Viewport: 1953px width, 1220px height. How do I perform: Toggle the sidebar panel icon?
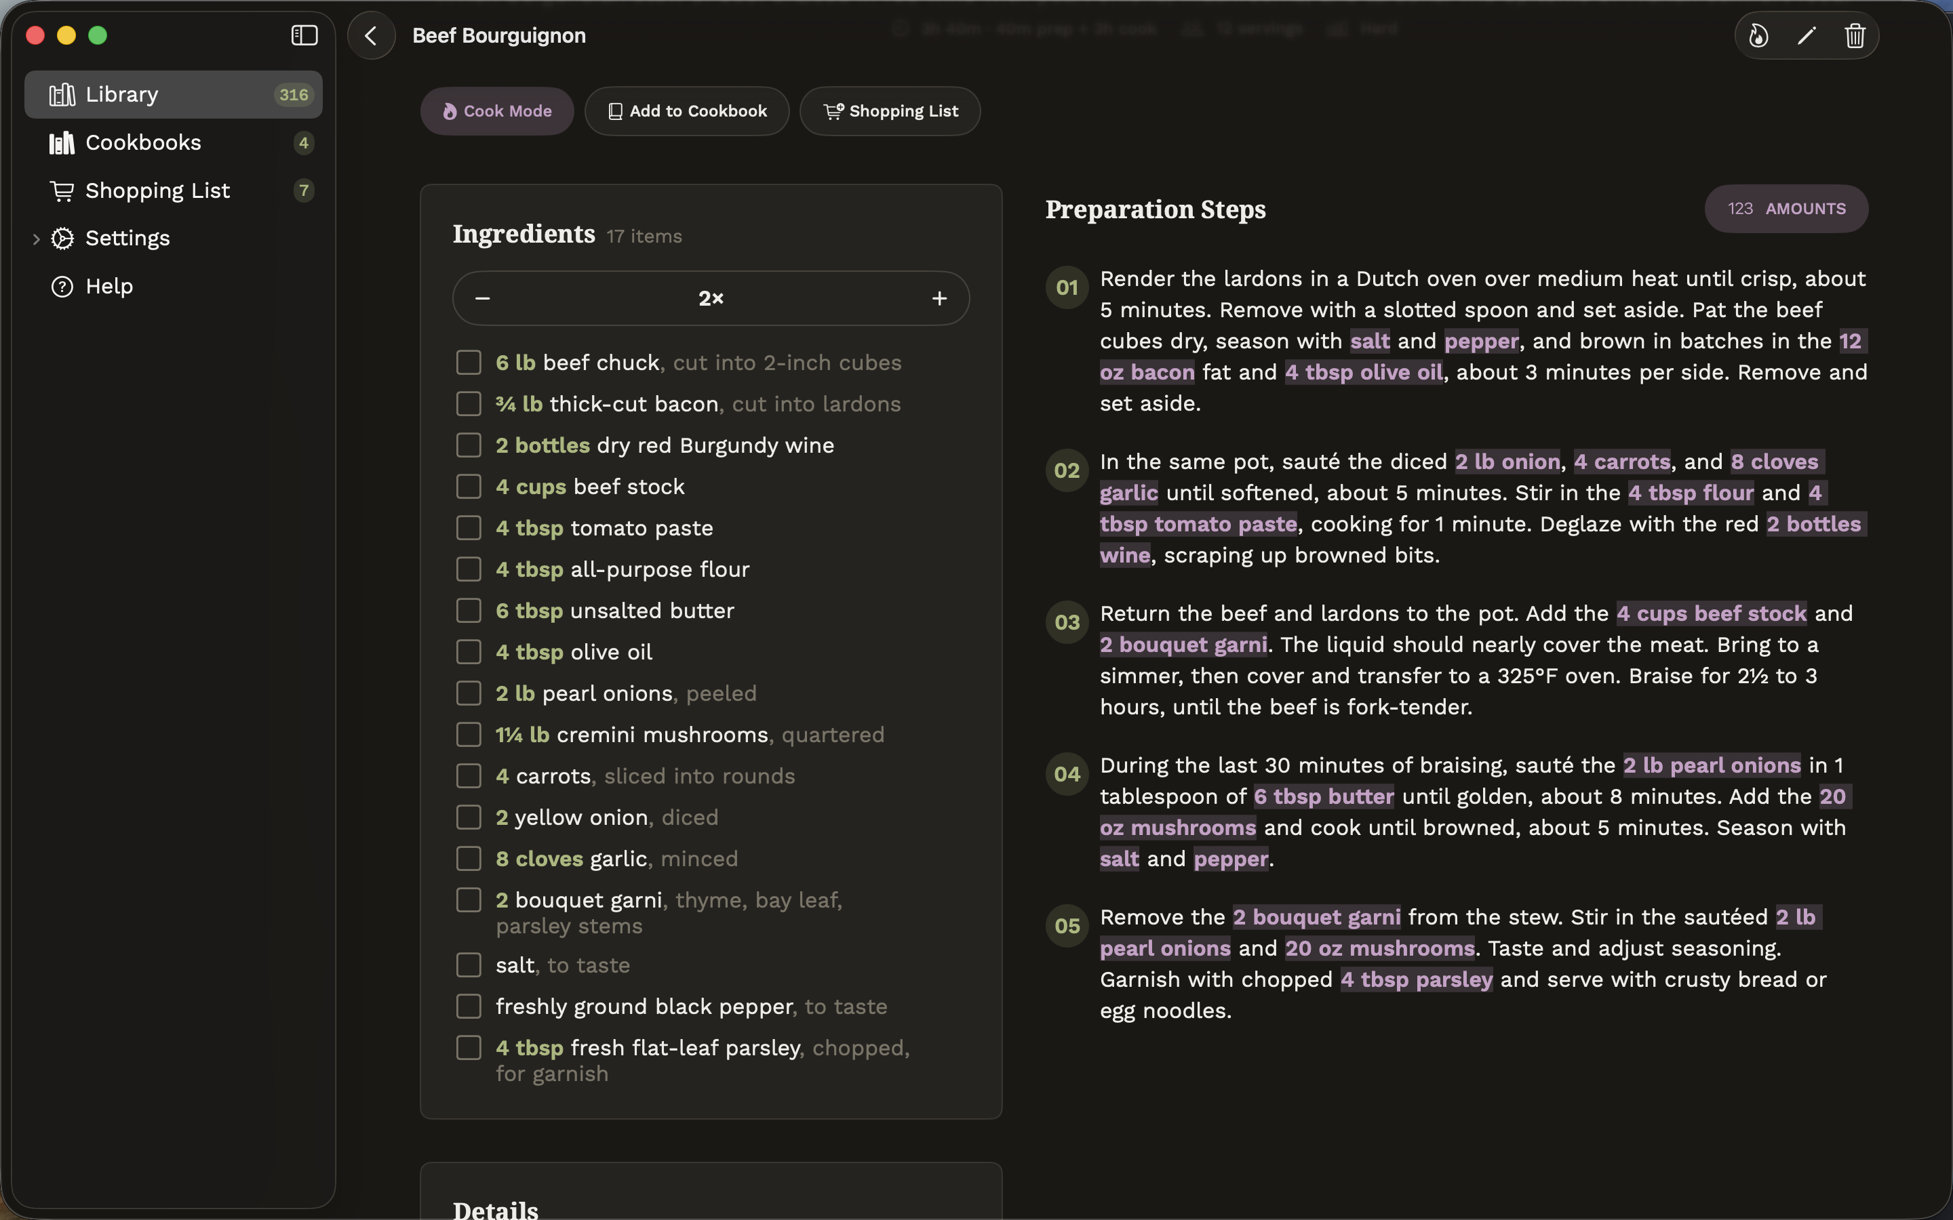point(304,35)
